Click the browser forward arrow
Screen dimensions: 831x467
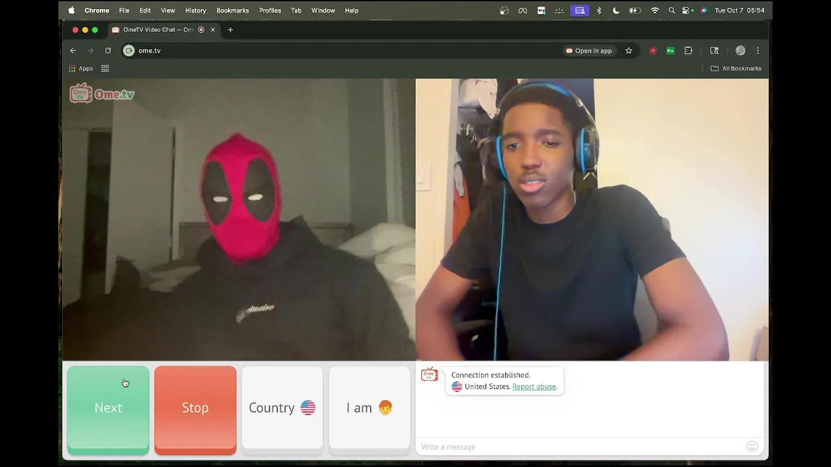coord(90,51)
